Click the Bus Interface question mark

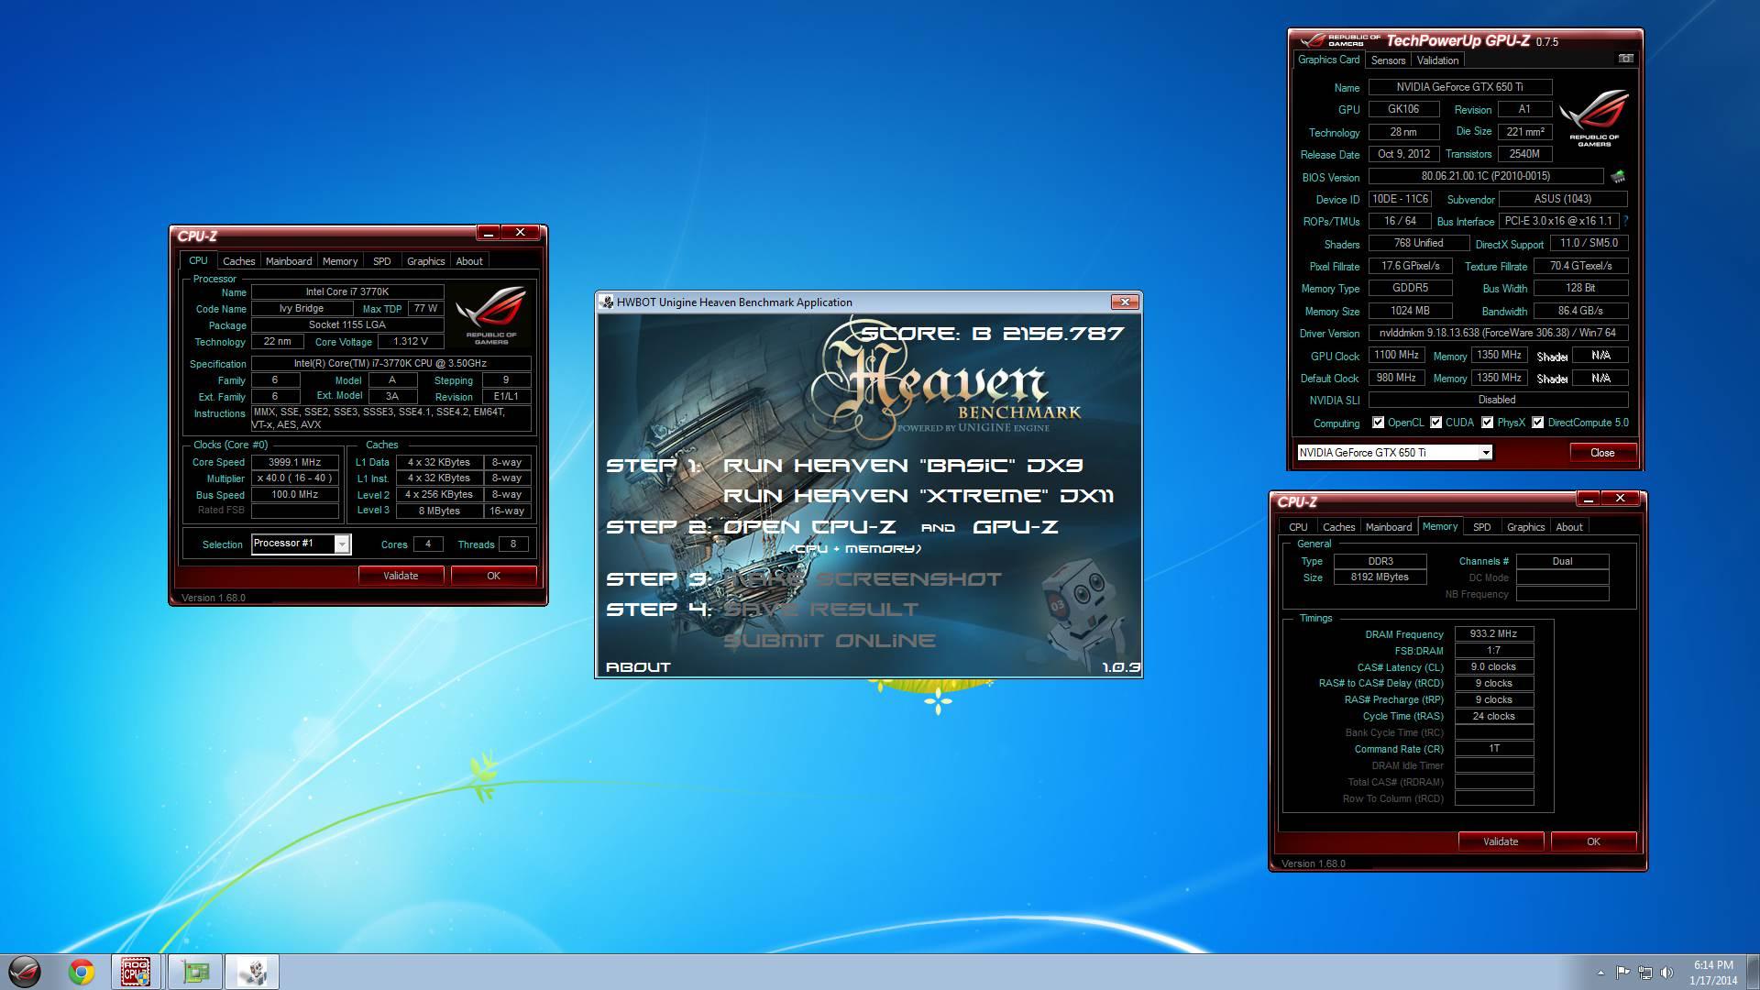coord(1625,221)
